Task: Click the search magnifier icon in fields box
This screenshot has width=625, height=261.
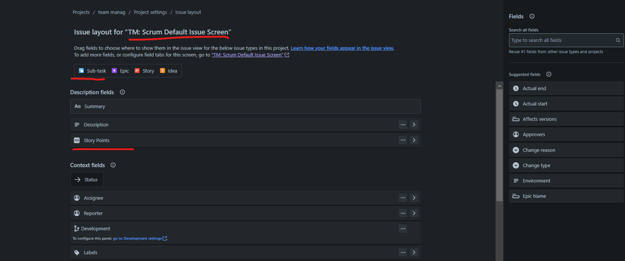Action: pos(618,40)
